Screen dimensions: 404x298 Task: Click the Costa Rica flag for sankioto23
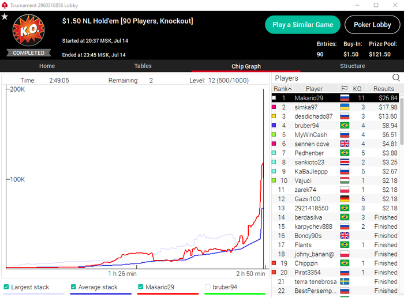[345, 162]
